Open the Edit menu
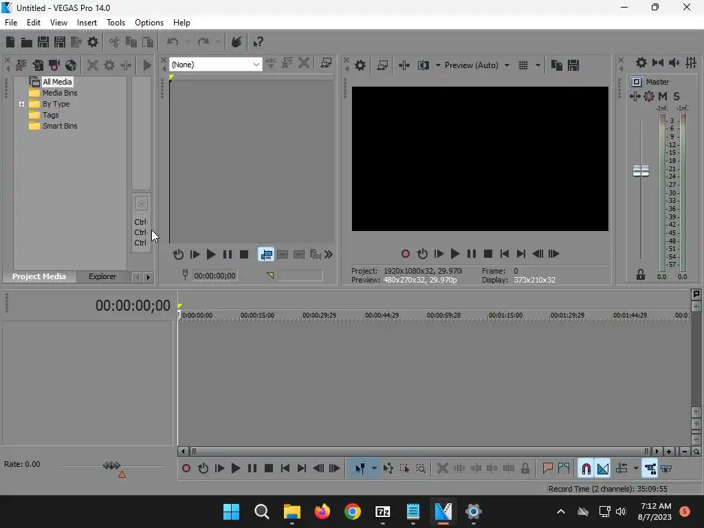This screenshot has width=704, height=528. coord(34,23)
